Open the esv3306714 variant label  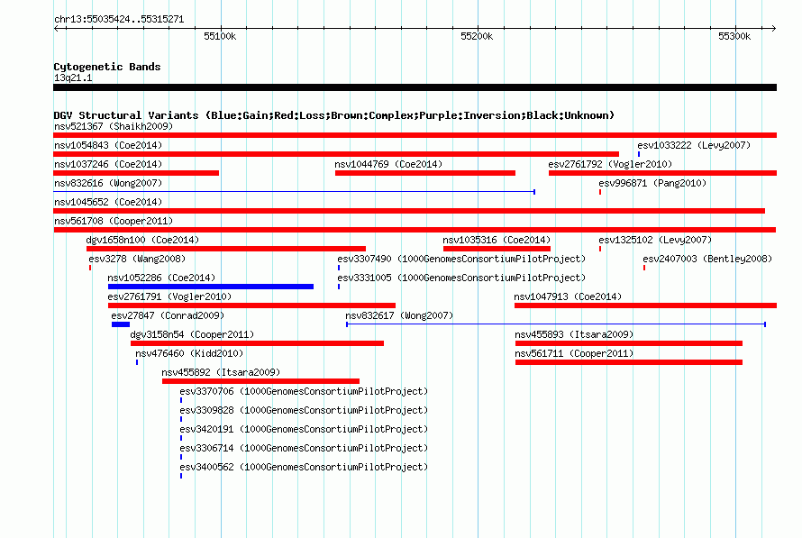tap(304, 448)
